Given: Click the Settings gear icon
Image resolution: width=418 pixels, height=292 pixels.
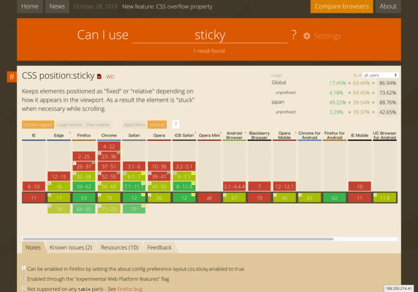Looking at the screenshot, I should coord(307,36).
